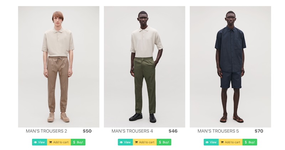Select the Man's Trousers 5 title
The height and width of the screenshot is (150, 285).
click(x=218, y=131)
